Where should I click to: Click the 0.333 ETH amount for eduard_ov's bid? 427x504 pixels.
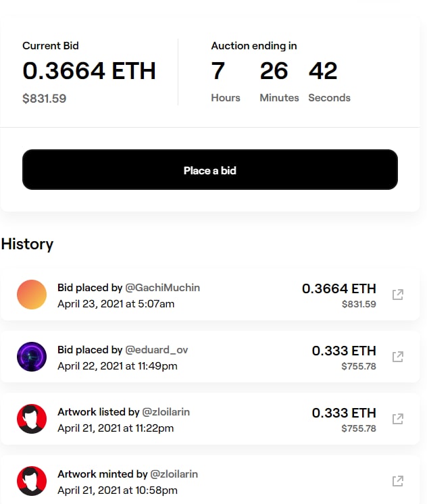point(343,351)
